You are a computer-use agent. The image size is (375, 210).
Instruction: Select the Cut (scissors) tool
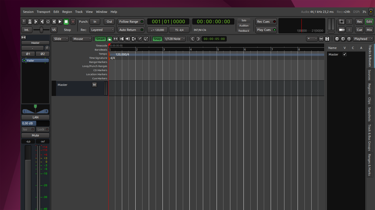tap(122, 39)
